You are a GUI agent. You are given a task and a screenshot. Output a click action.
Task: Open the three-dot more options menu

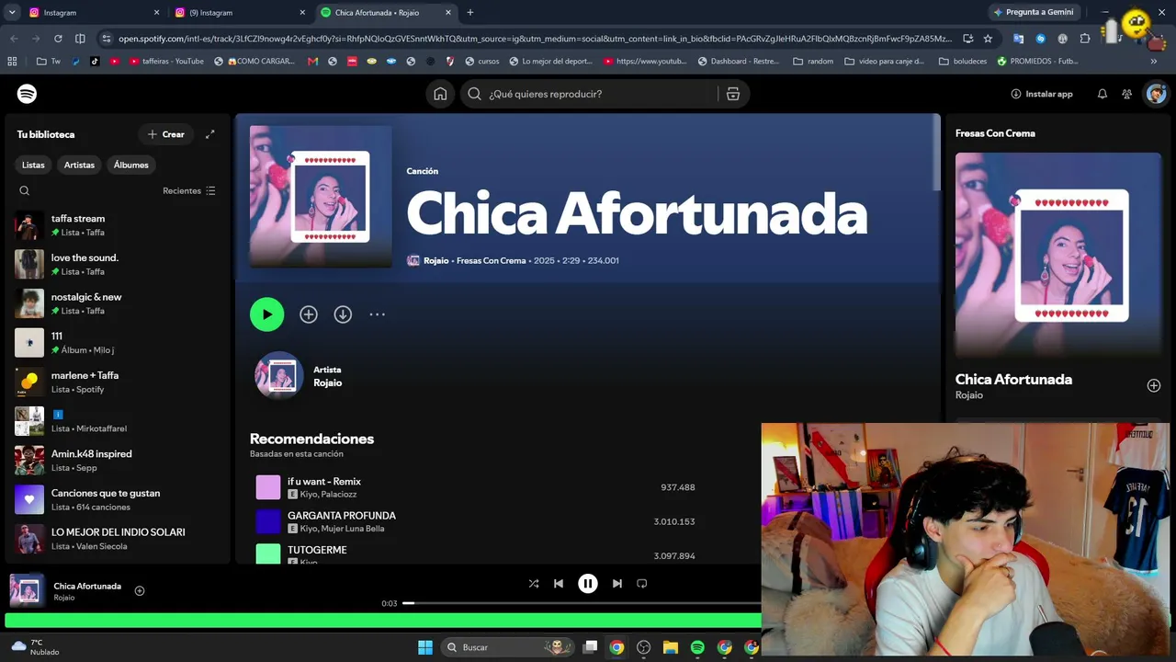[x=377, y=314]
